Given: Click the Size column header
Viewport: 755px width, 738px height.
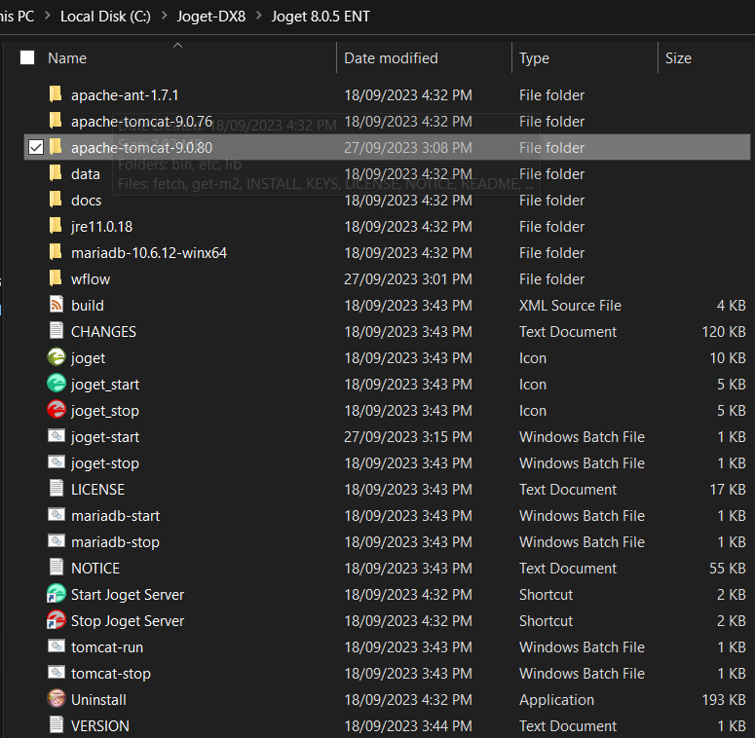Looking at the screenshot, I should 678,58.
